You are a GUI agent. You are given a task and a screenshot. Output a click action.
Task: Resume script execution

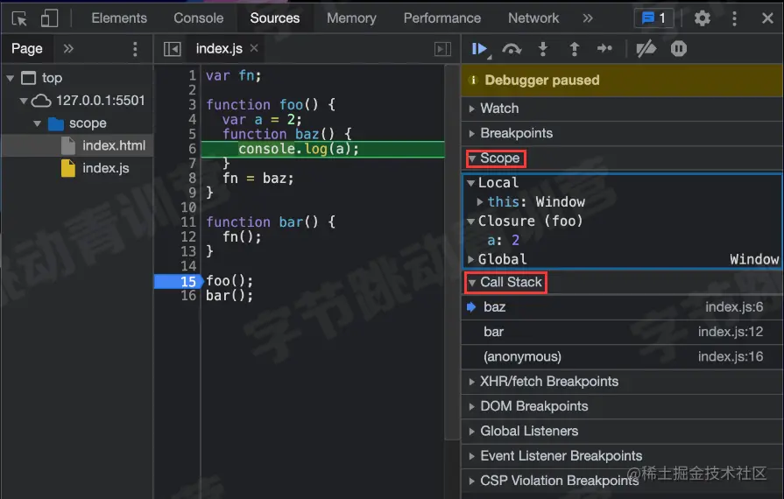point(480,49)
